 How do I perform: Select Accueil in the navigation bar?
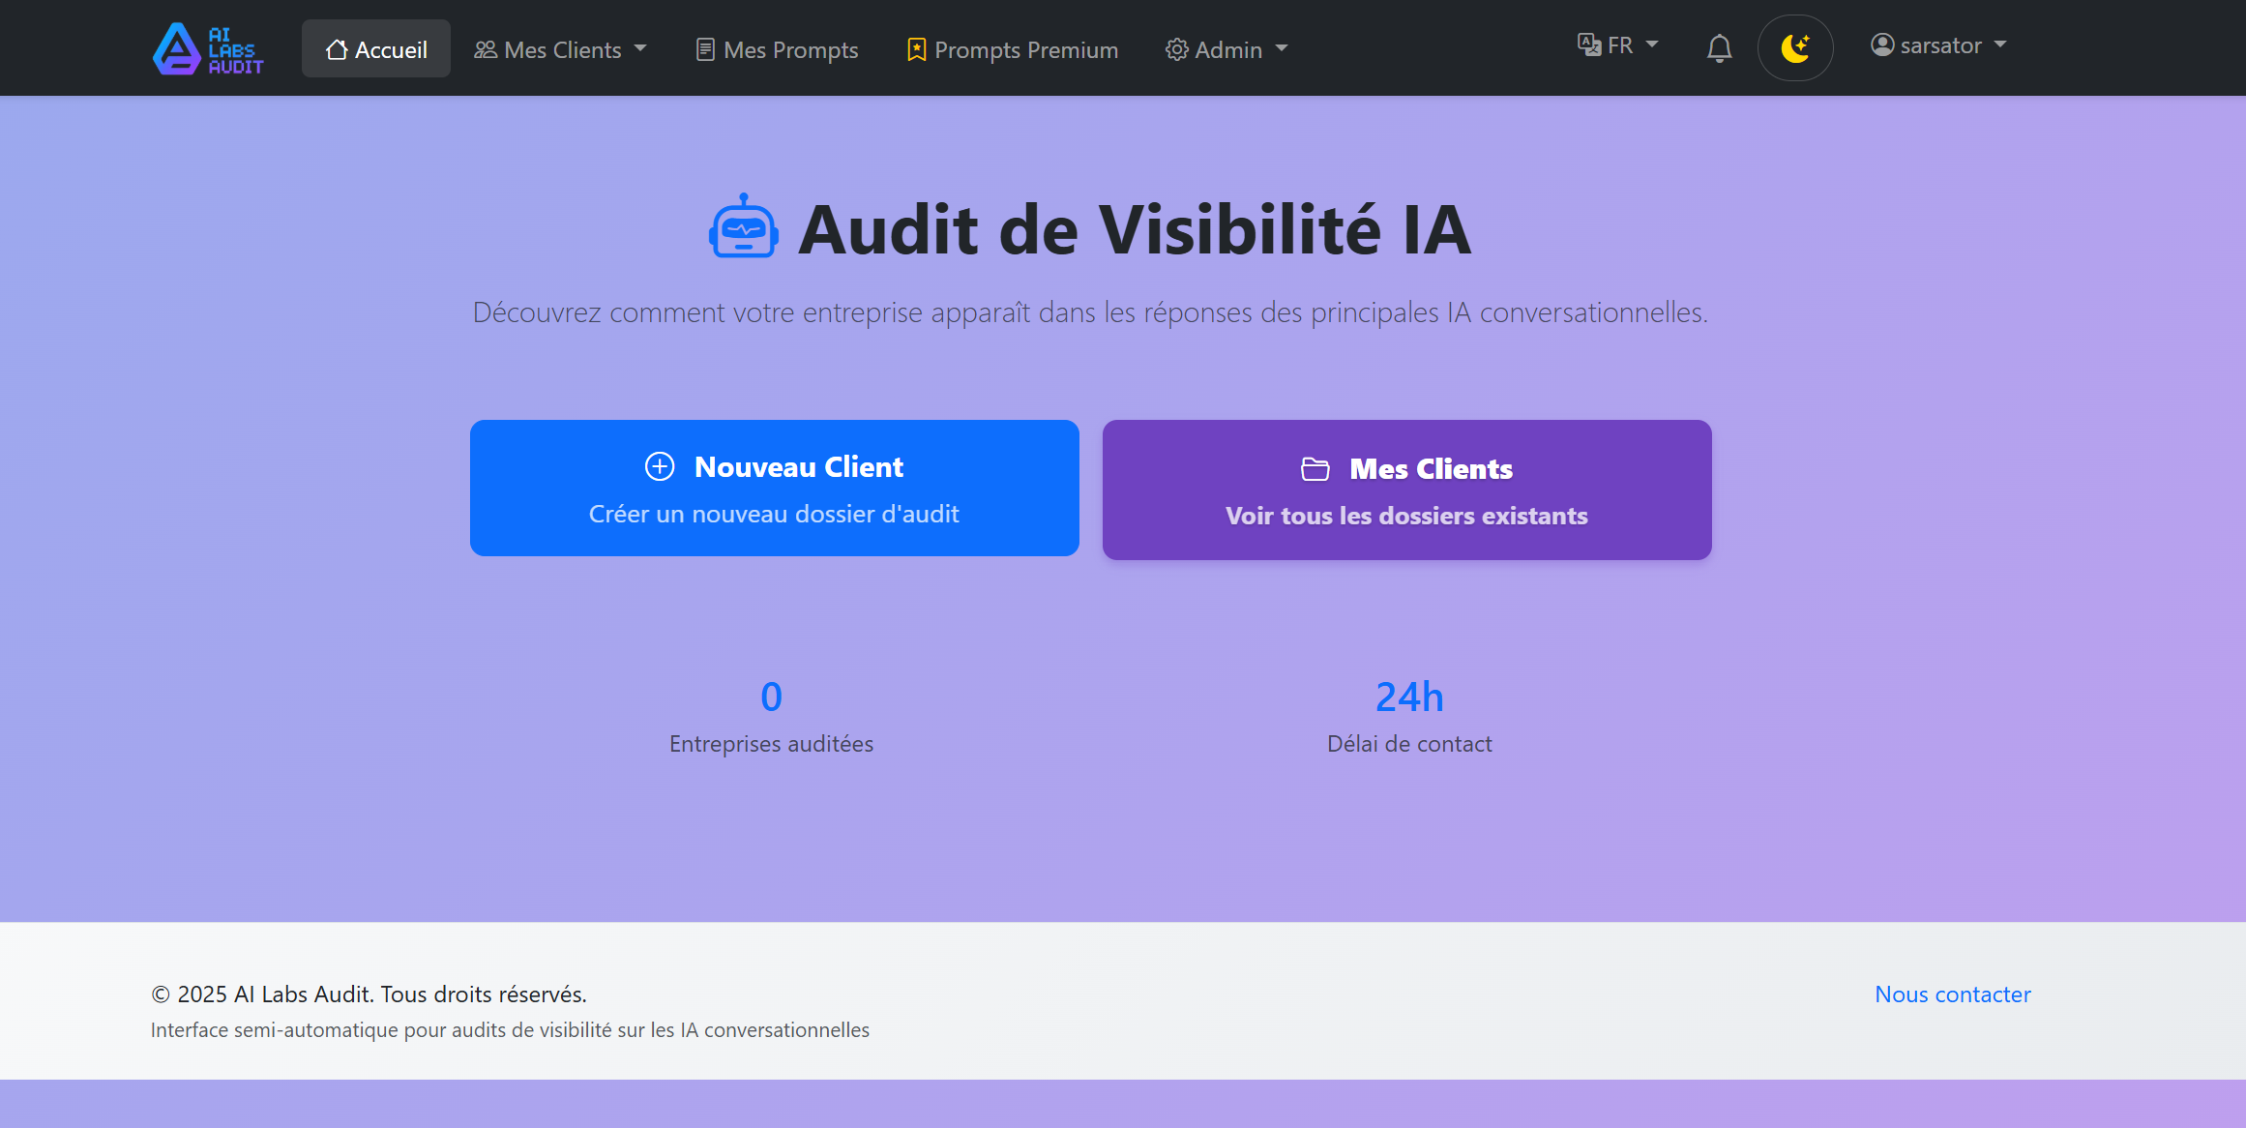tap(376, 48)
